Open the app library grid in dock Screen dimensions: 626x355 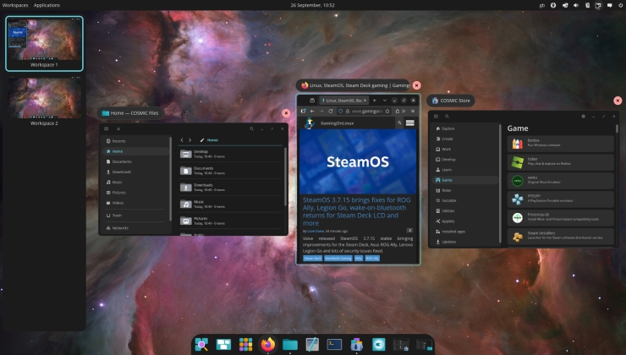pos(246,344)
